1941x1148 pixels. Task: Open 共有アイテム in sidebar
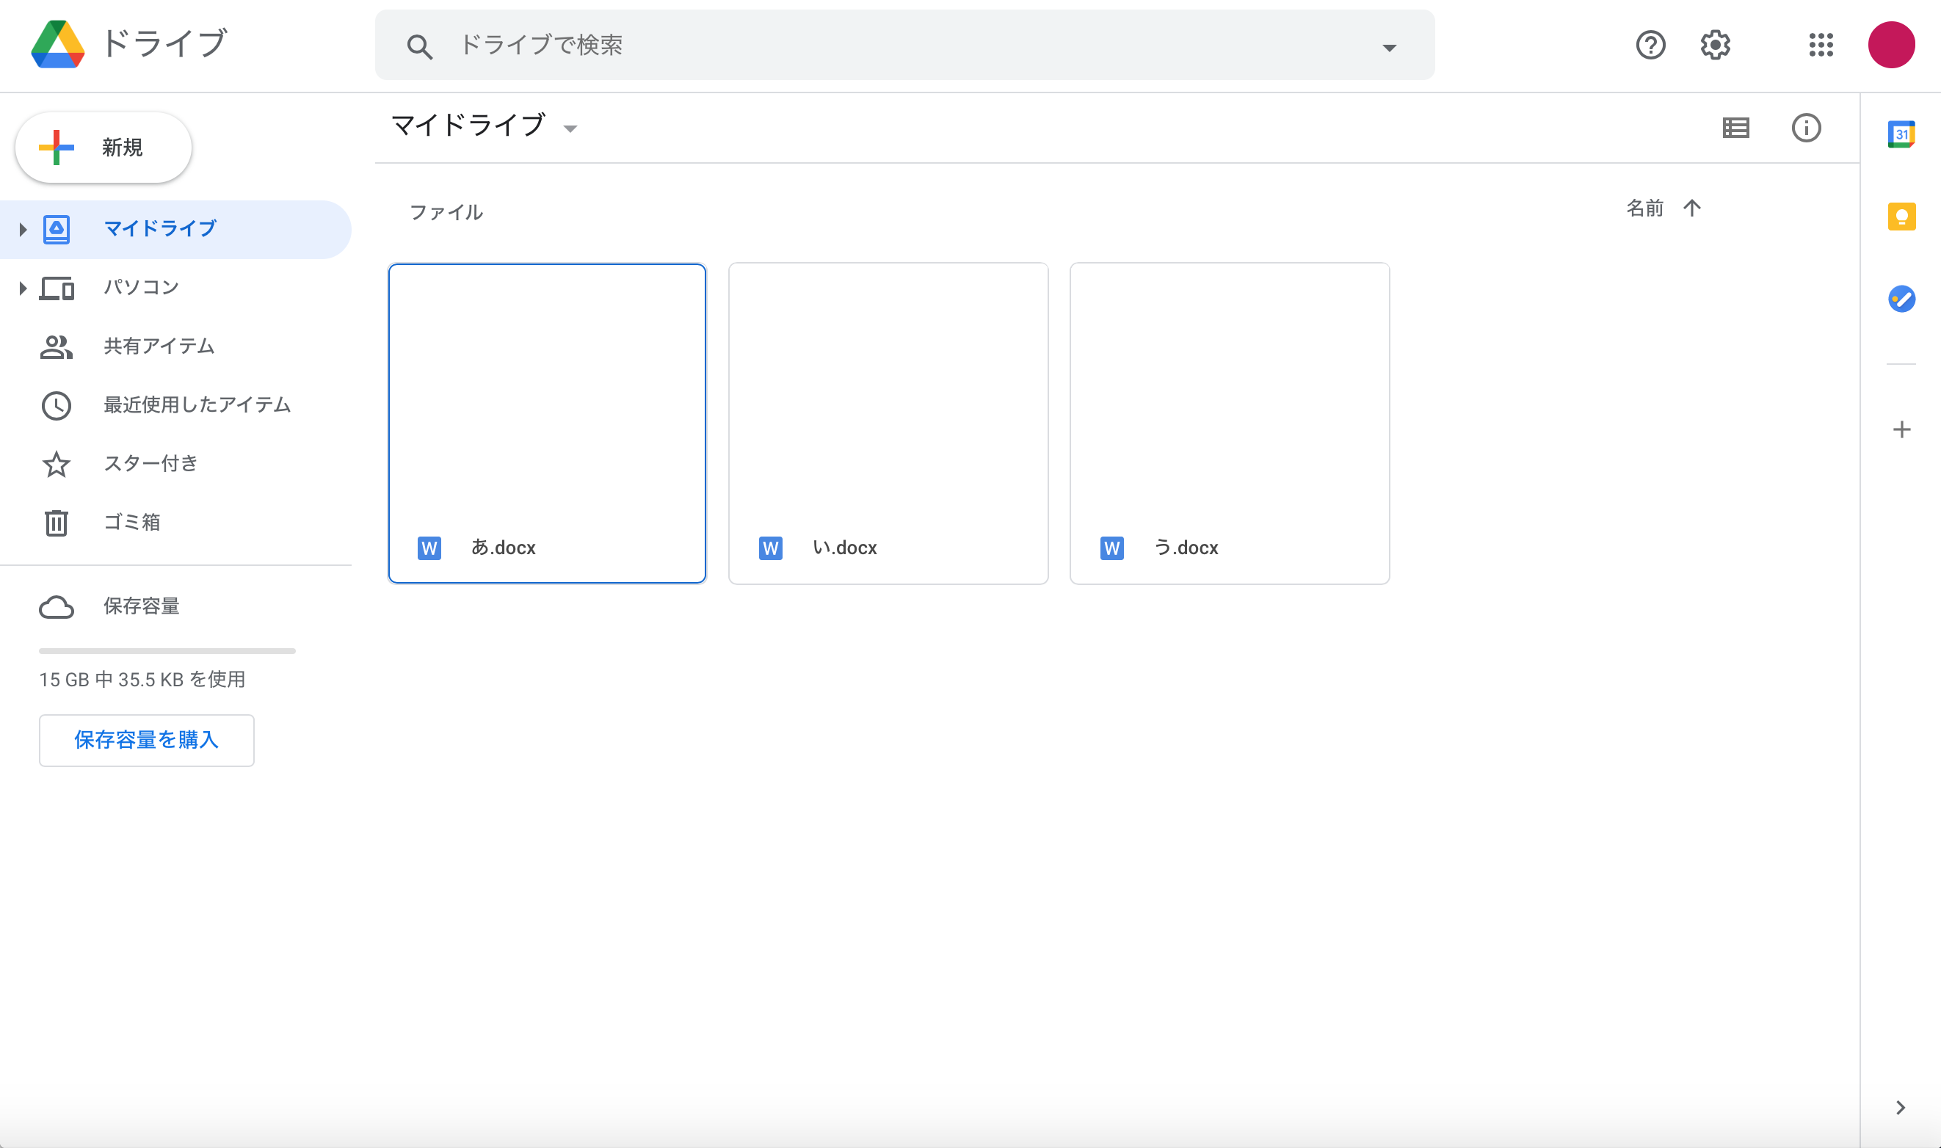pyautogui.click(x=175, y=346)
